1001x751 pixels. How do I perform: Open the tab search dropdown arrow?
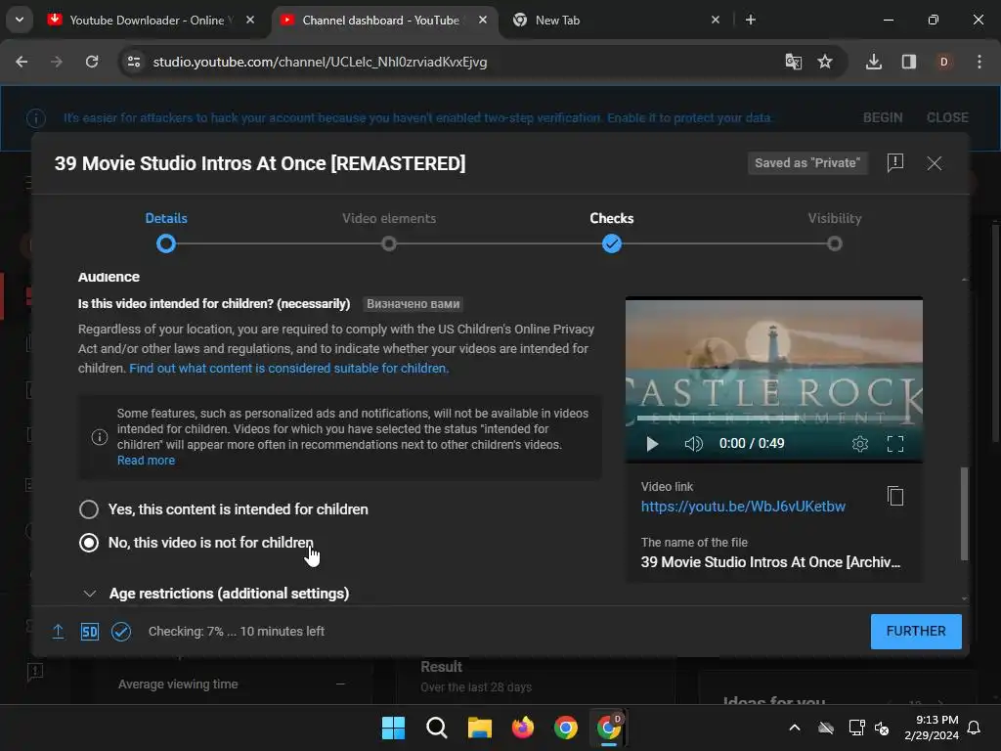click(x=20, y=20)
